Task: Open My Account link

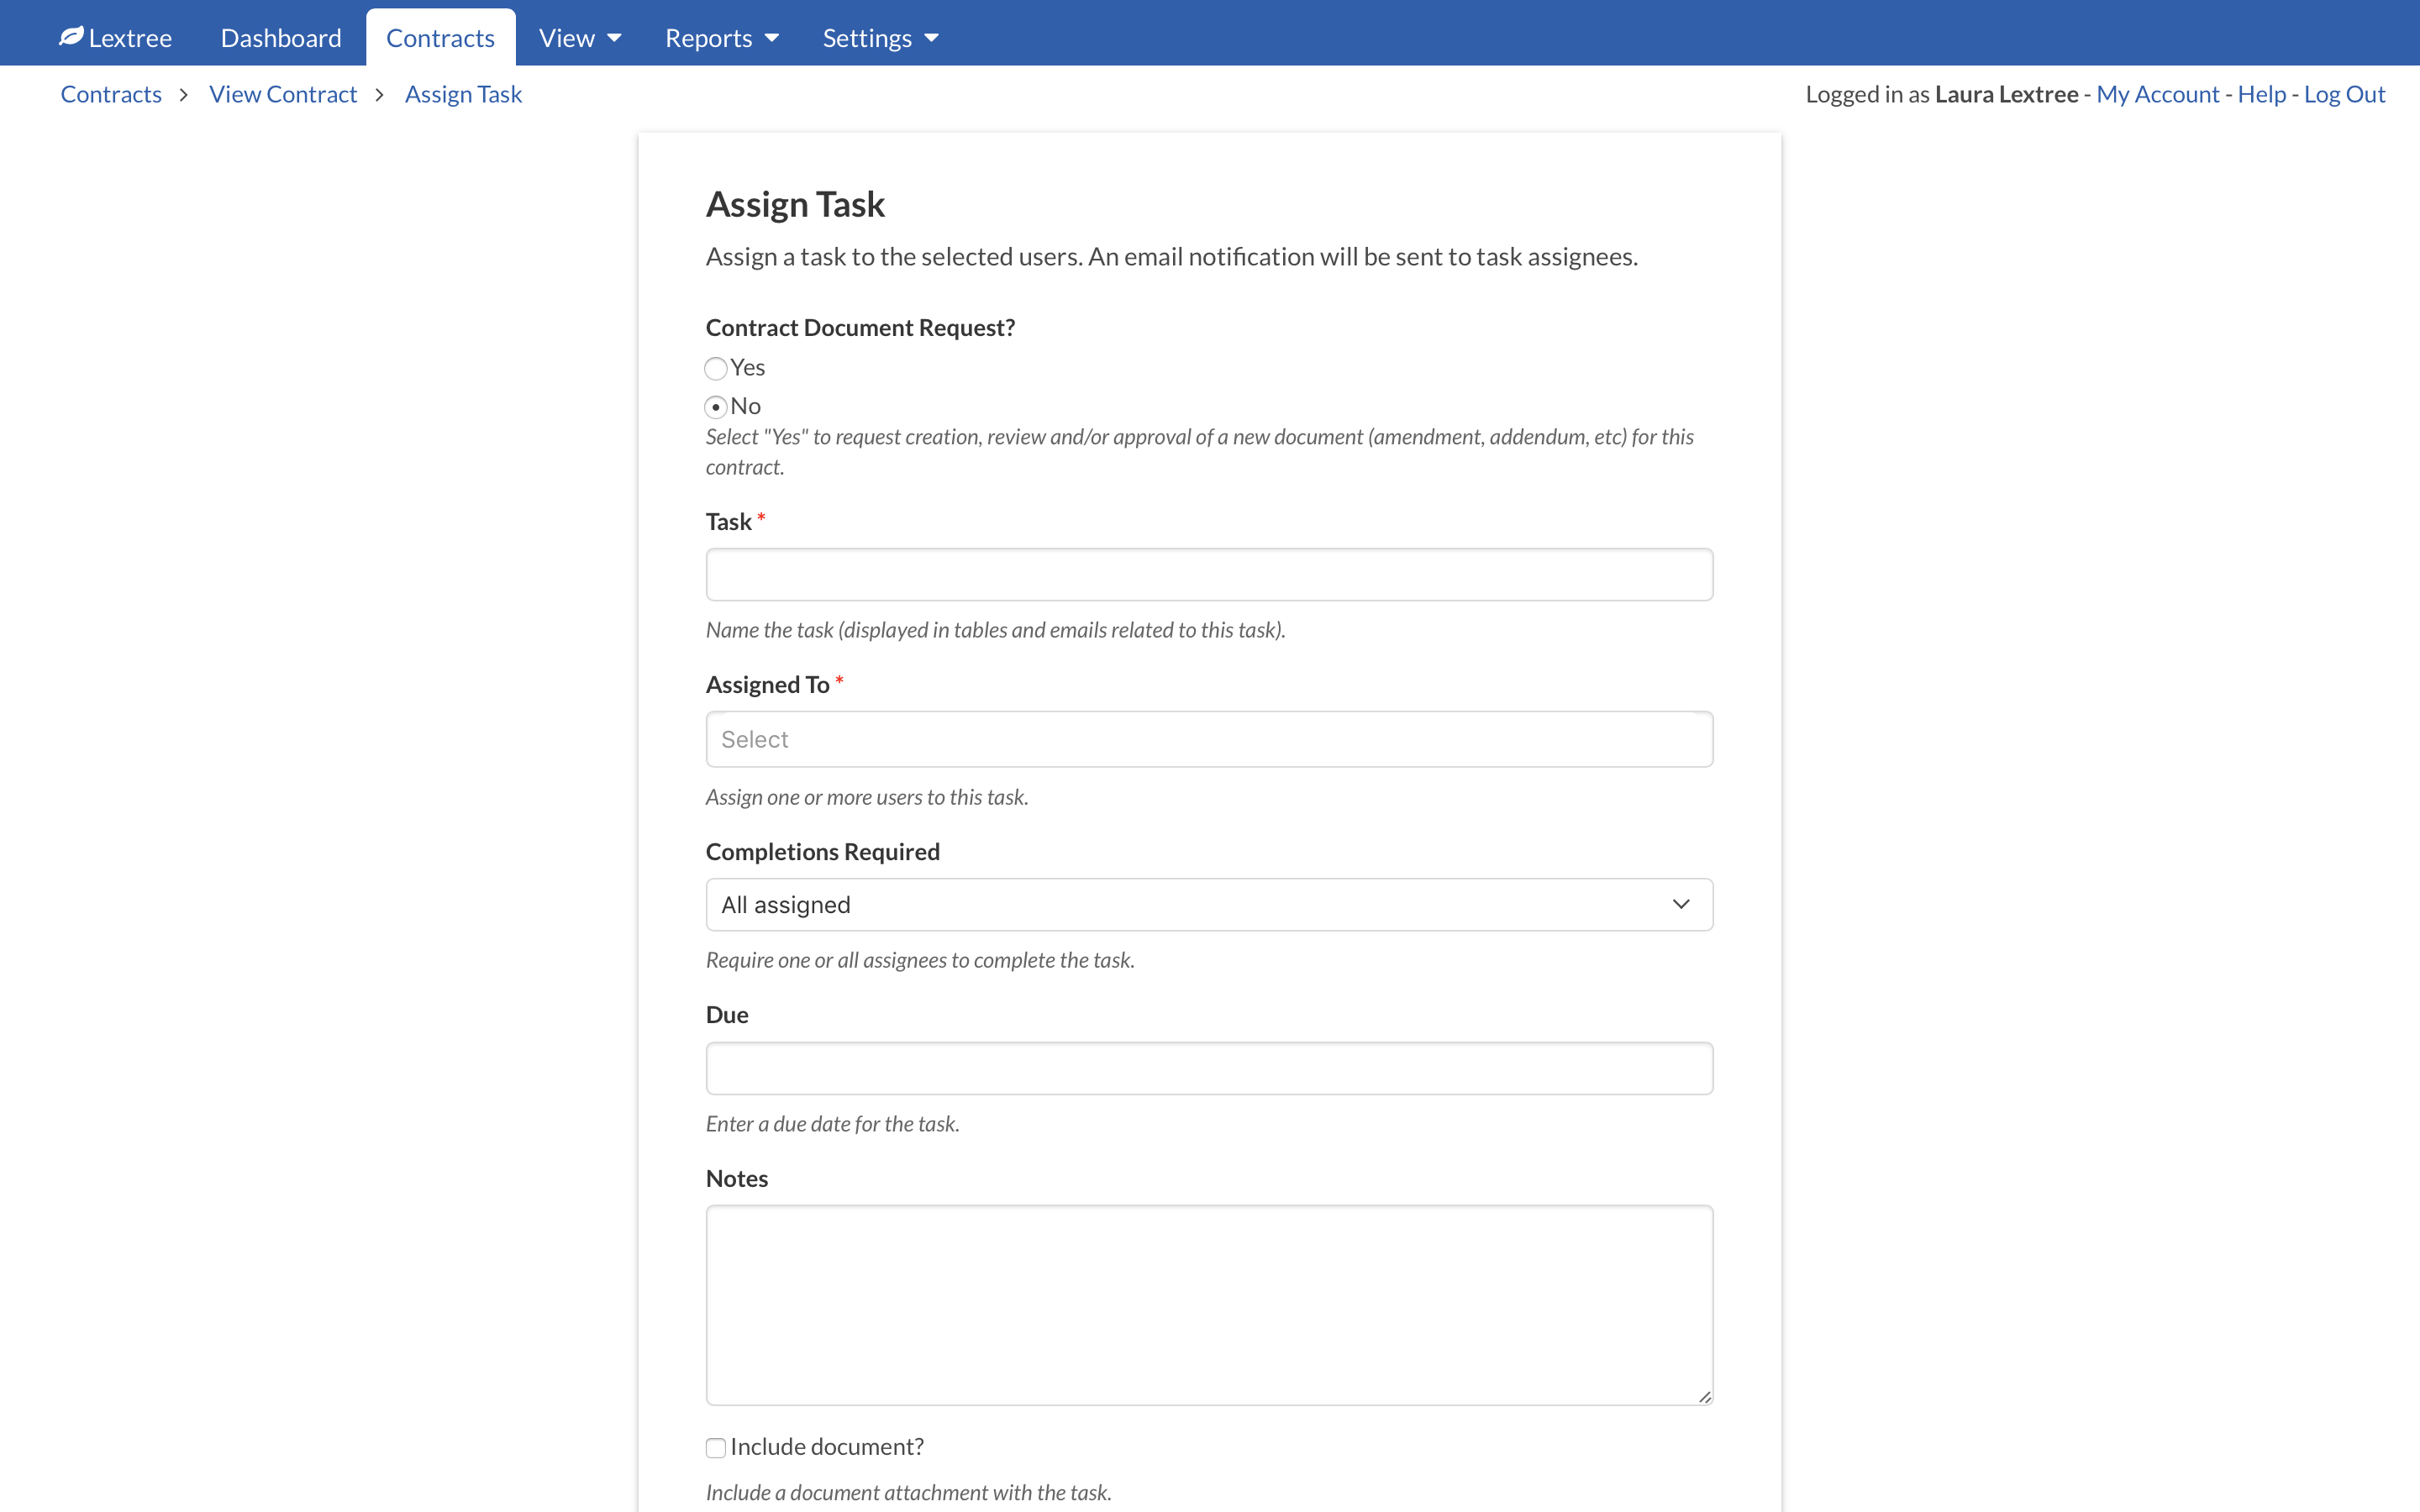Action: pyautogui.click(x=2157, y=94)
